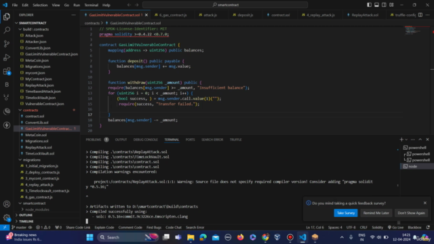Open the Selection menu
Viewport: 434px width, 244px height.
(40, 5)
